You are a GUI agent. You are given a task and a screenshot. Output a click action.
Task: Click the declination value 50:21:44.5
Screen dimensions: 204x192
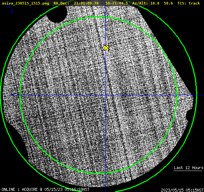pyautogui.click(x=117, y=3)
